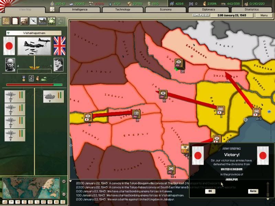Select the terrain mountain map mode button
275x206 pixels.
5,202
